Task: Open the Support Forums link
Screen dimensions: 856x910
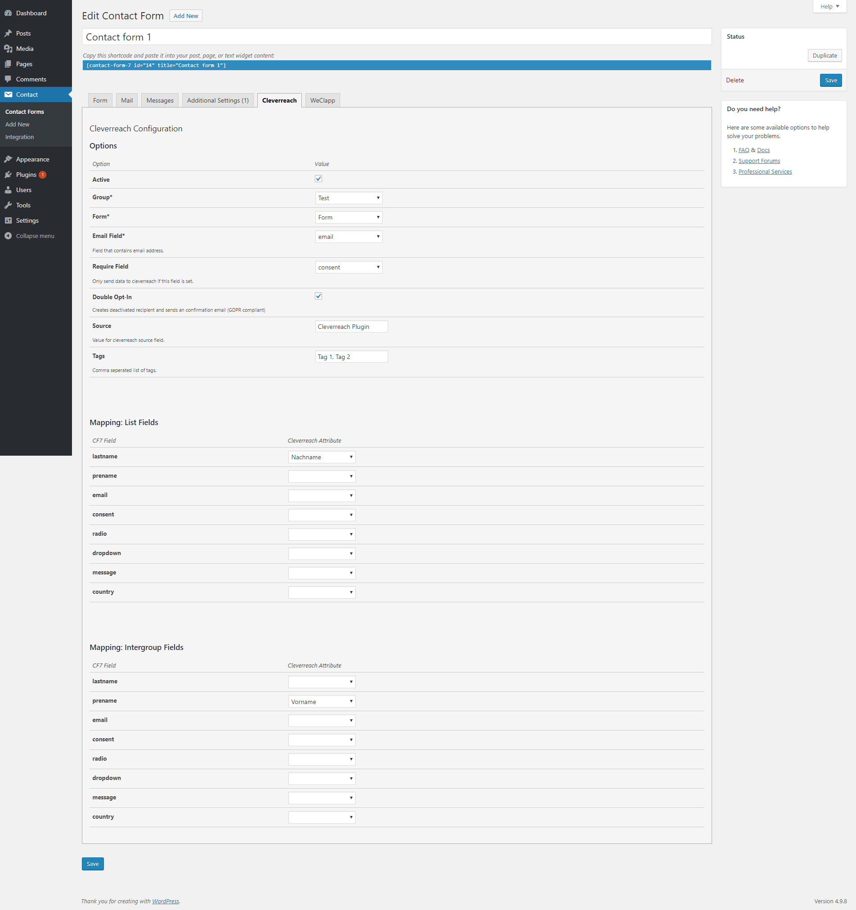Action: click(759, 161)
